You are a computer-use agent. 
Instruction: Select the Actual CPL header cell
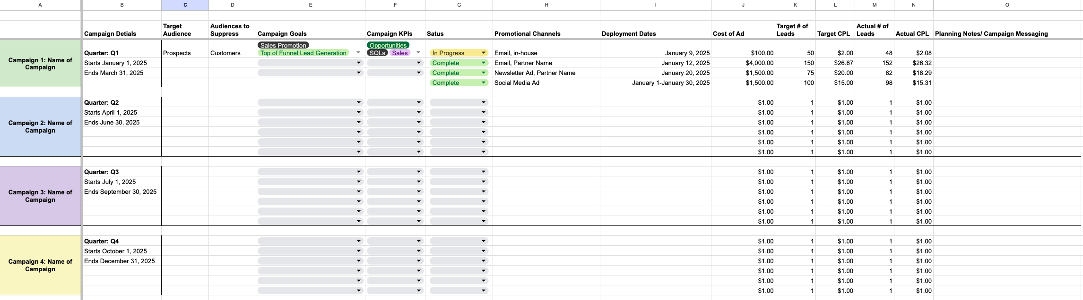[x=914, y=30]
